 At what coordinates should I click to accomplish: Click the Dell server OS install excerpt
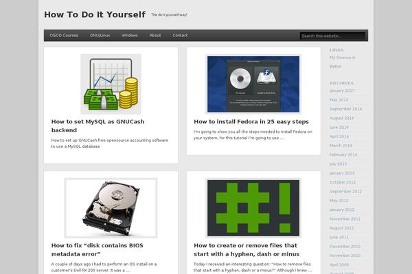[x=104, y=267]
